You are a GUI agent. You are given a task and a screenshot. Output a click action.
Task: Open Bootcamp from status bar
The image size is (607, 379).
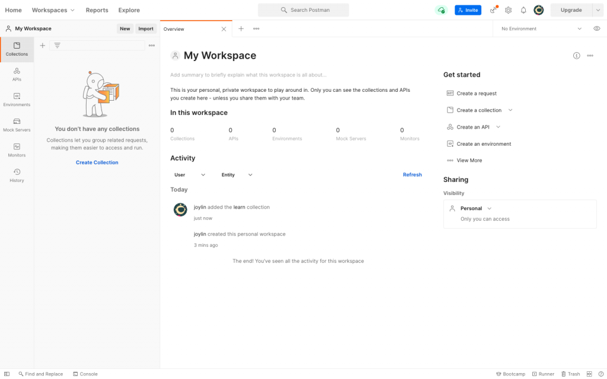[x=510, y=374]
